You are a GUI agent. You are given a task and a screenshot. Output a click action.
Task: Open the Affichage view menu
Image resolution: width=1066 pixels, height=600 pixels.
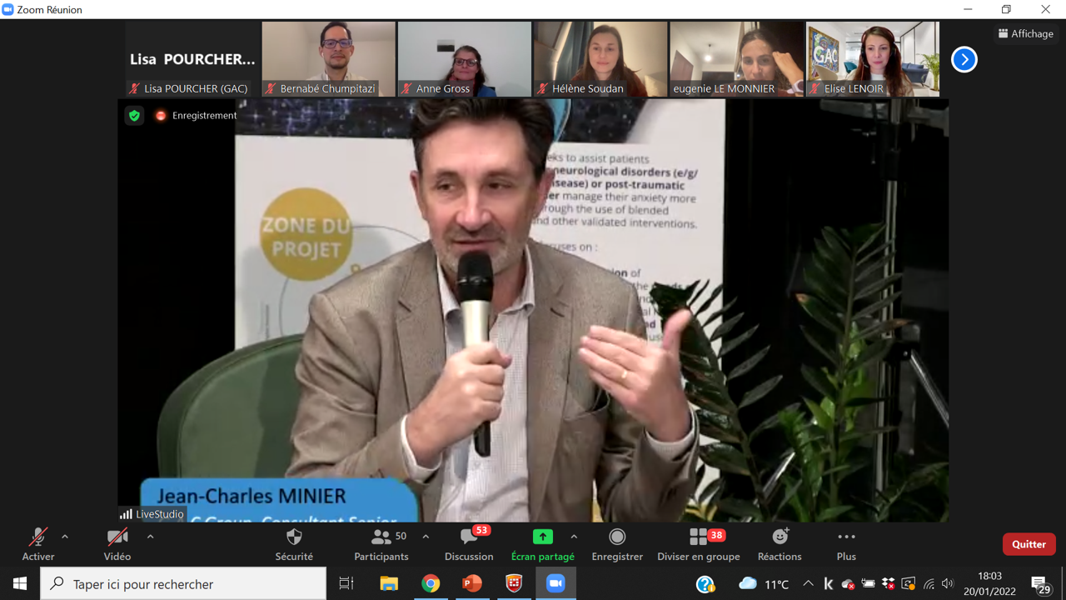[1025, 33]
